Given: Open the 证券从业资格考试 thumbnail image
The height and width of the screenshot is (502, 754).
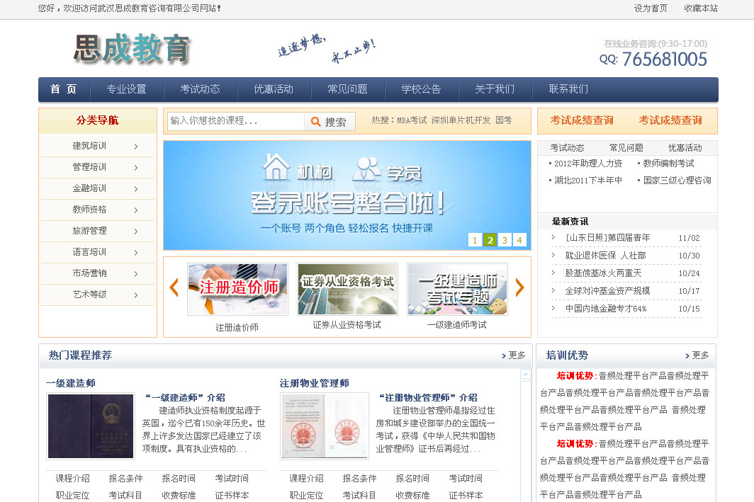Looking at the screenshot, I should tap(347, 289).
